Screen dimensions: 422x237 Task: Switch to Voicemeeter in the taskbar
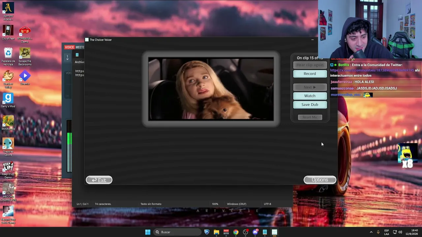[226, 232]
